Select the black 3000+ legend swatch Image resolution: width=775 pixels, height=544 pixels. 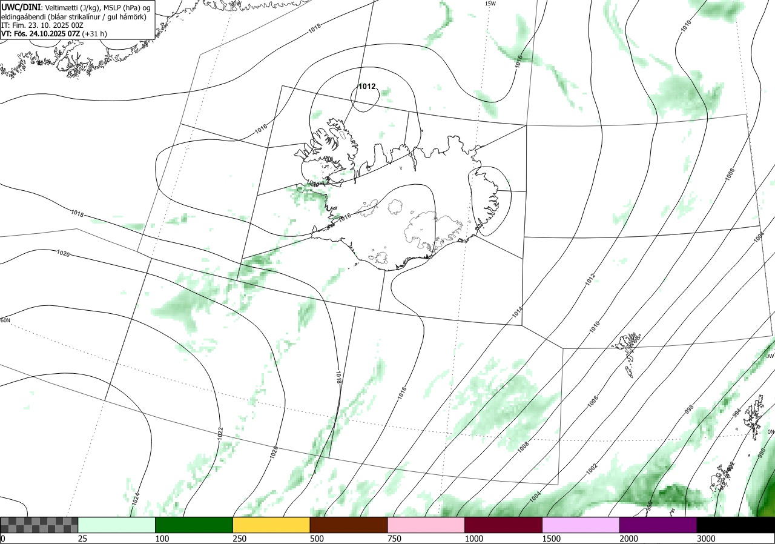click(x=736, y=525)
